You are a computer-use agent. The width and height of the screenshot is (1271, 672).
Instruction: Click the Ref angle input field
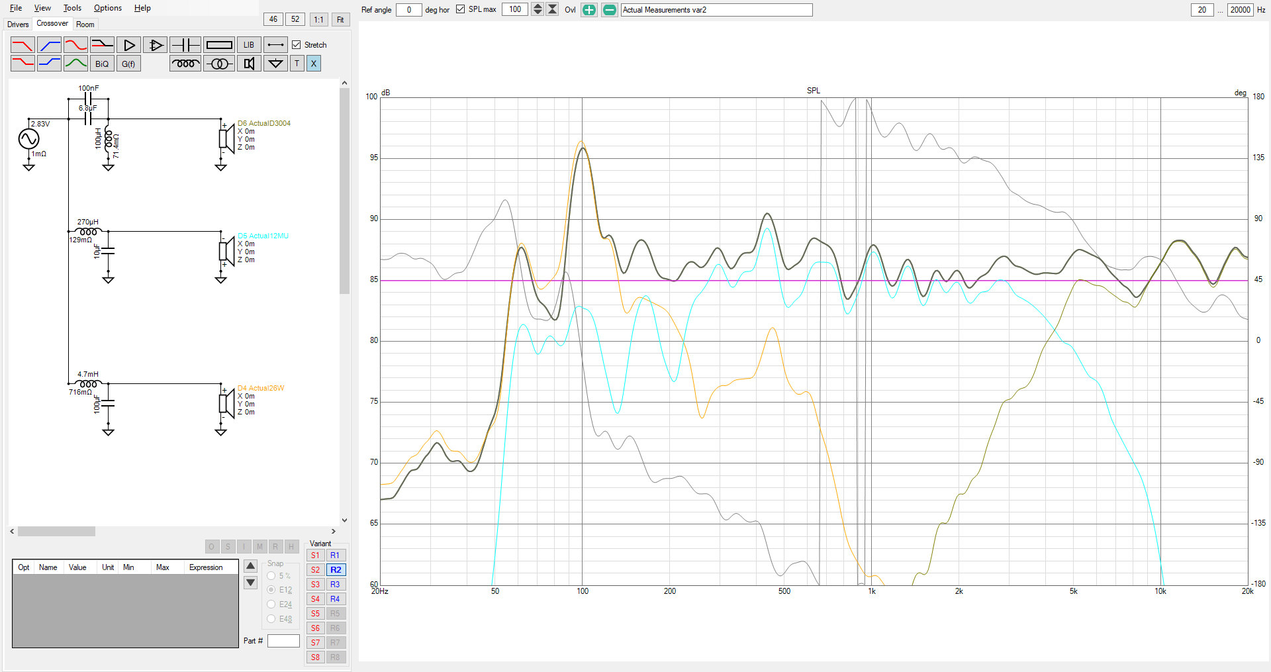pos(408,9)
